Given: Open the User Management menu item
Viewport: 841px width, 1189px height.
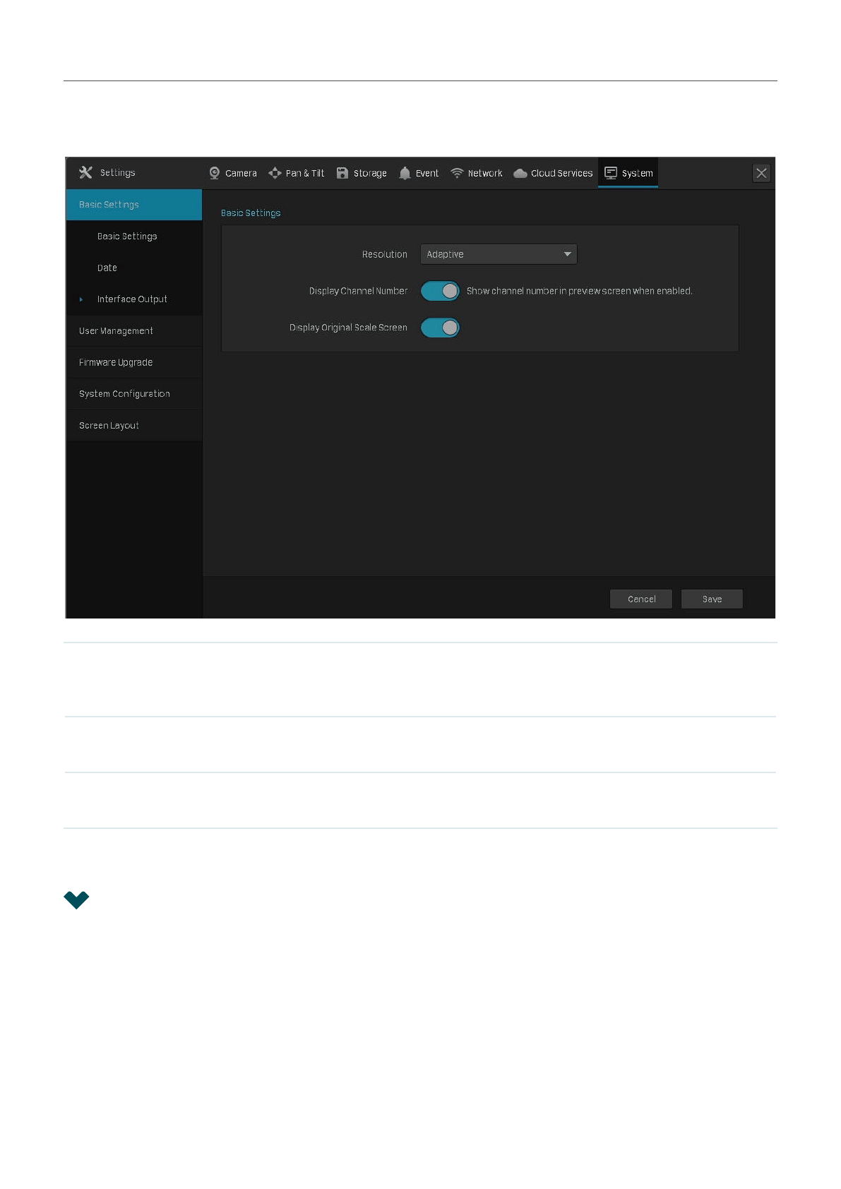Looking at the screenshot, I should 116,331.
